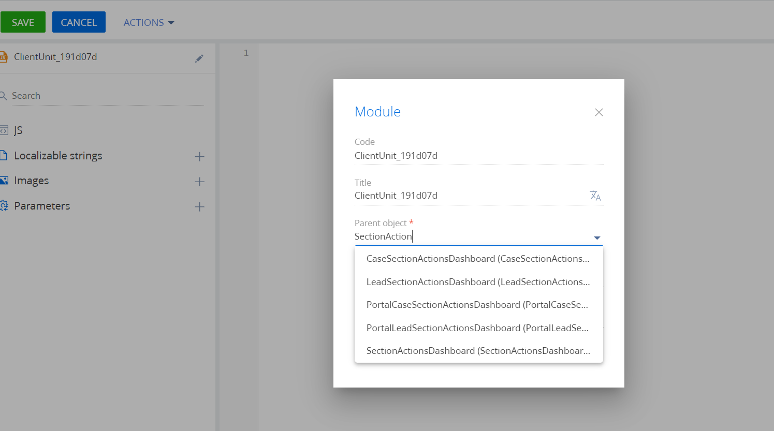
Task: Toggle the Parent object dropdown arrow
Action: point(597,237)
